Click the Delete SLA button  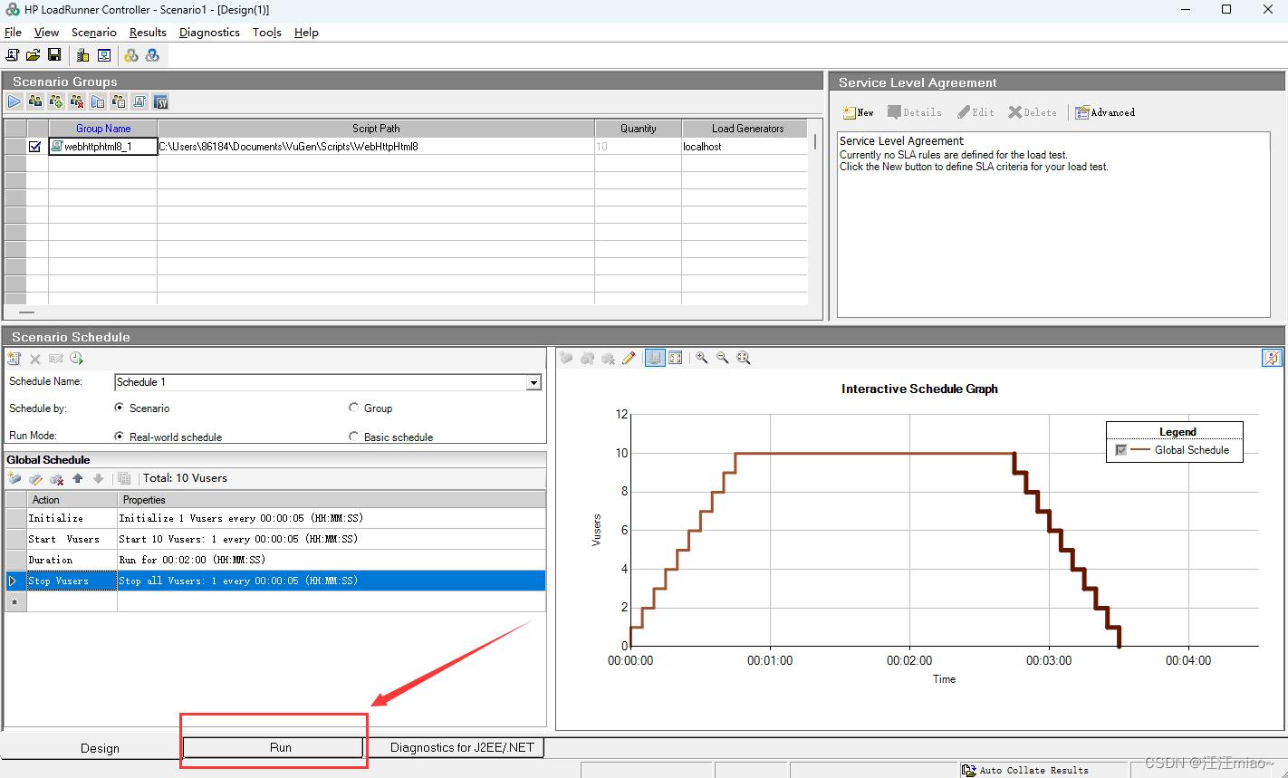tap(1033, 112)
